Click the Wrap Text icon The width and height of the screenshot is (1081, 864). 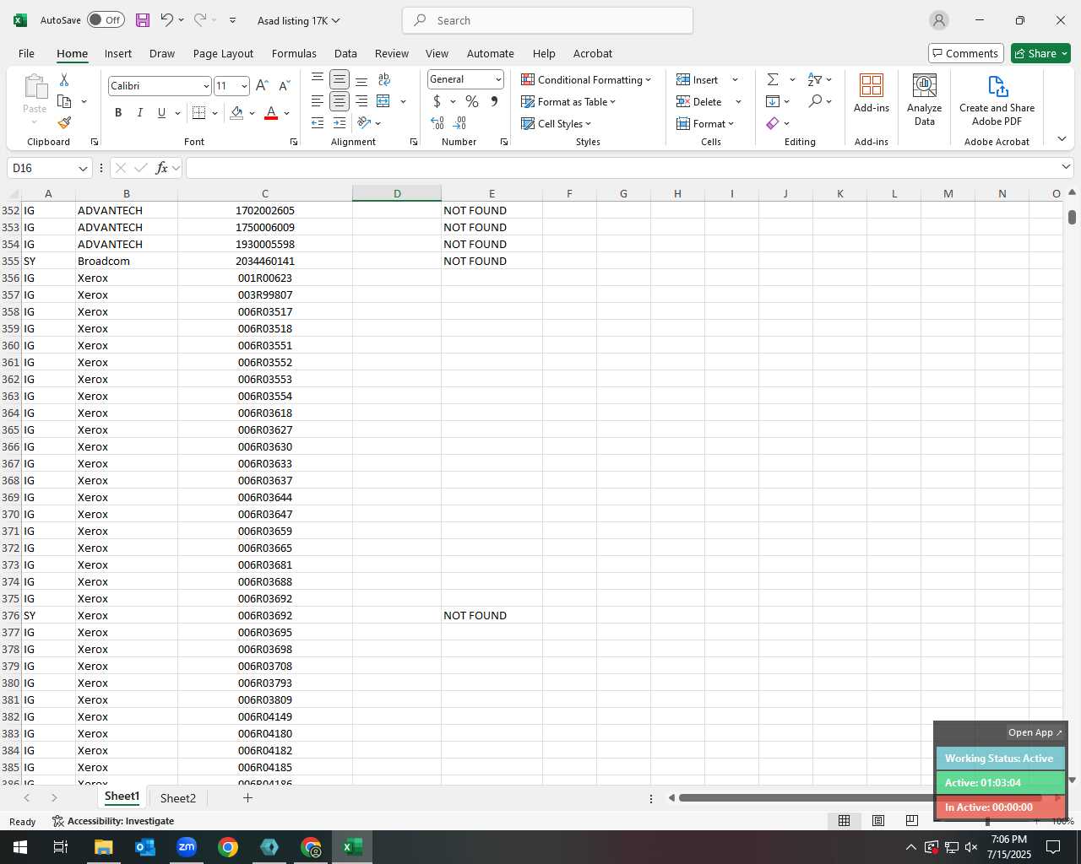point(384,79)
